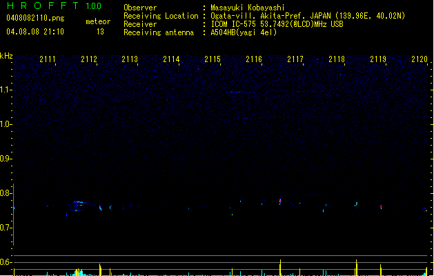Click the 2115 time marker
Image resolution: width=434 pixels, height=276 pixels.
pos(213,59)
